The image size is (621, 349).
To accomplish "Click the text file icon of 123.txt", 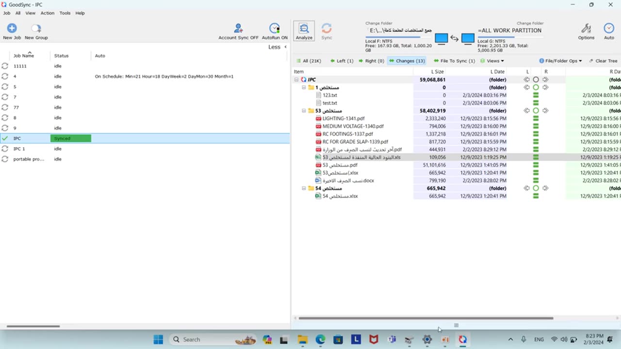I will click(318, 95).
